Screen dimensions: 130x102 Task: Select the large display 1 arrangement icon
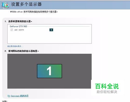[49, 71]
